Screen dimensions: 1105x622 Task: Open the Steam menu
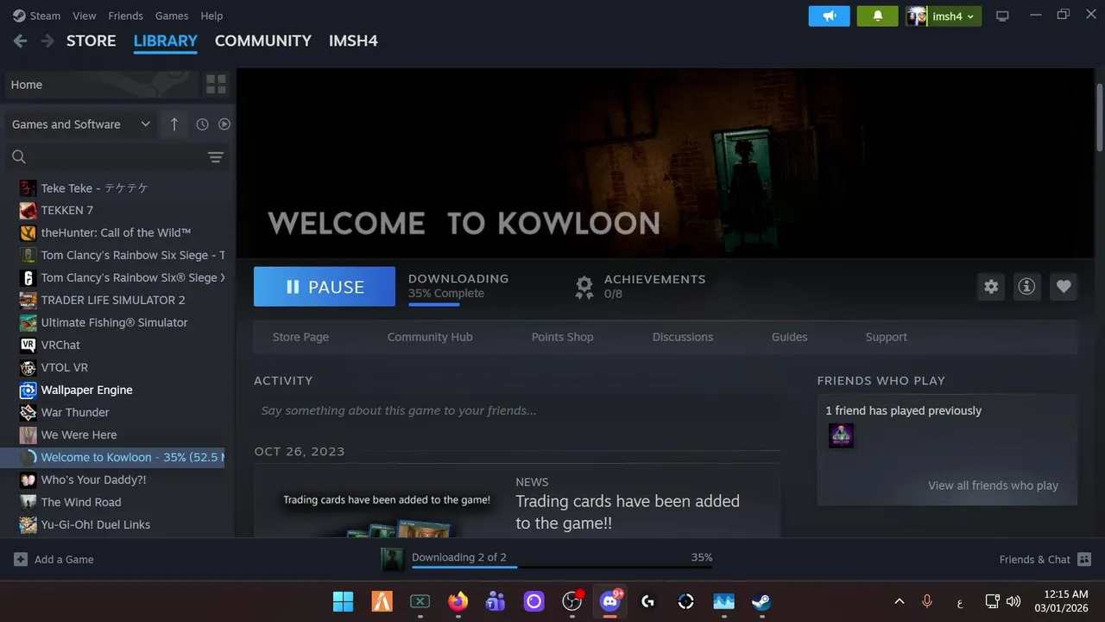tap(45, 16)
